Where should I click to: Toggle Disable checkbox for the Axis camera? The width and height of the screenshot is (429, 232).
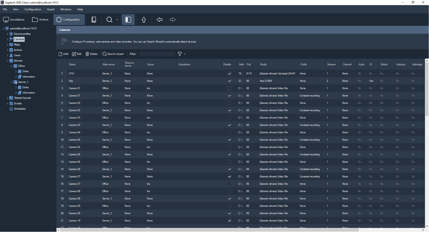229,81
